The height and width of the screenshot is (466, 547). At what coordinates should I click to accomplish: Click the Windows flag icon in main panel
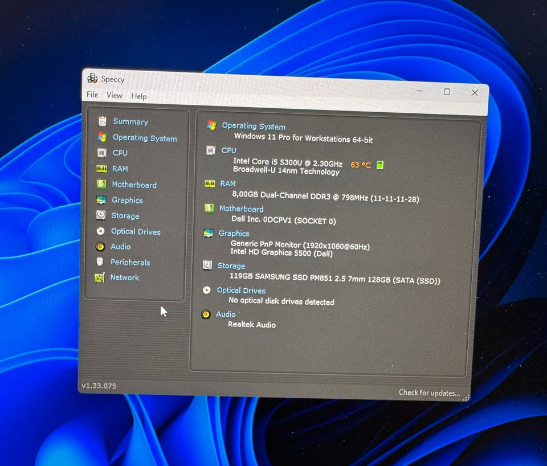click(211, 125)
